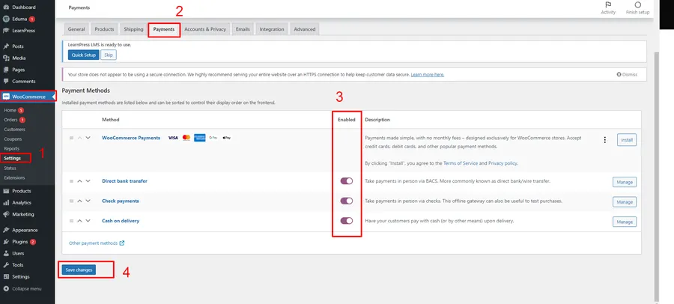The height and width of the screenshot is (304, 674).
Task: Move Direct bank transfer up with arrow
Action: click(79, 181)
